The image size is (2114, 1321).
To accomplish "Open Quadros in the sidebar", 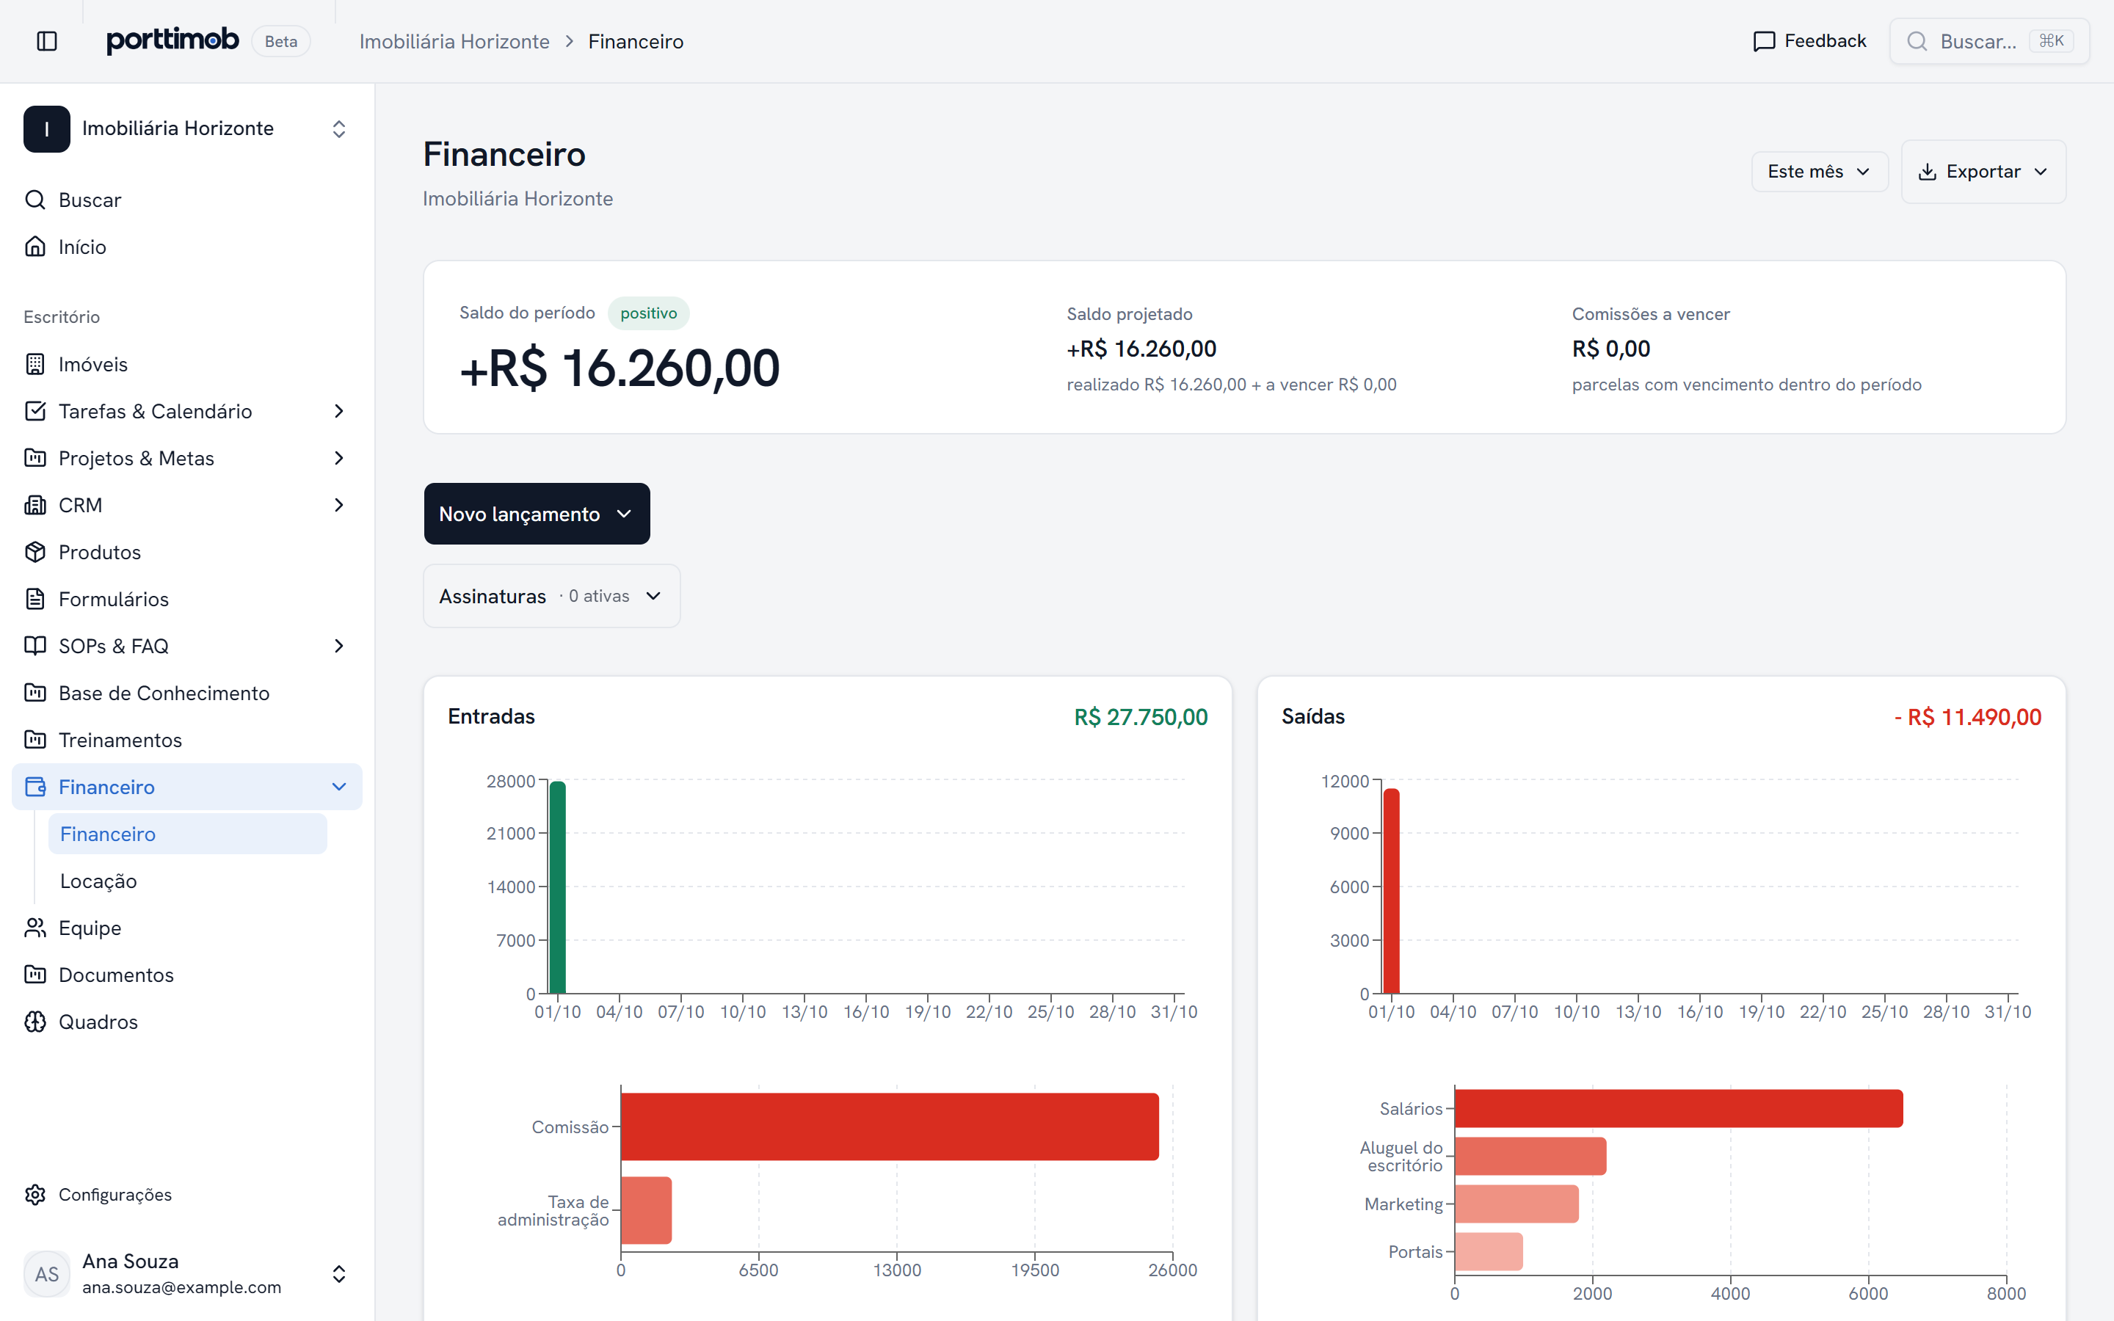I will [x=187, y=1022].
